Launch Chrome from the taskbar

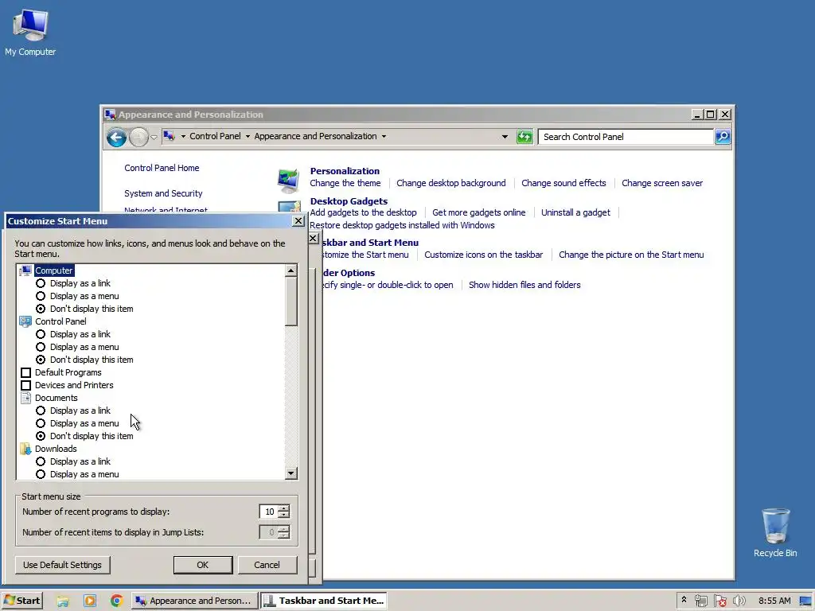(116, 601)
